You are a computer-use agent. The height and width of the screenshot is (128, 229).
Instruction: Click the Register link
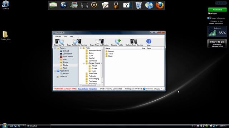93,89
